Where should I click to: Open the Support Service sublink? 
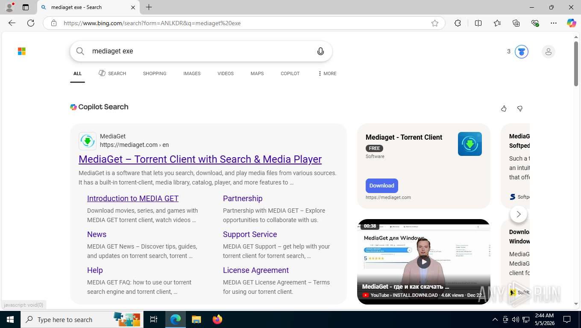point(250,234)
